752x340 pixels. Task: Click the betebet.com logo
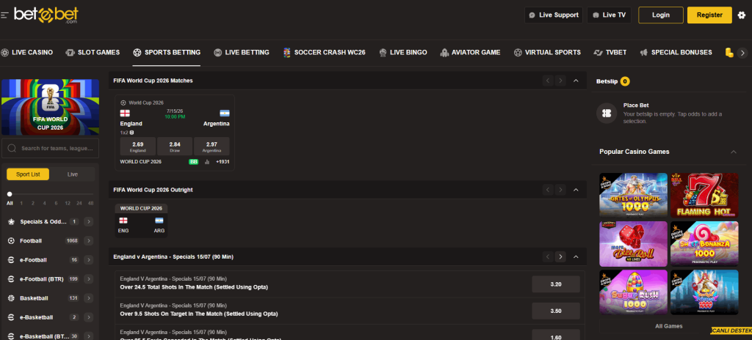(46, 15)
